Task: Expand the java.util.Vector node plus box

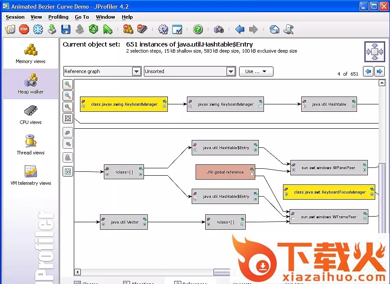Action: point(103,224)
